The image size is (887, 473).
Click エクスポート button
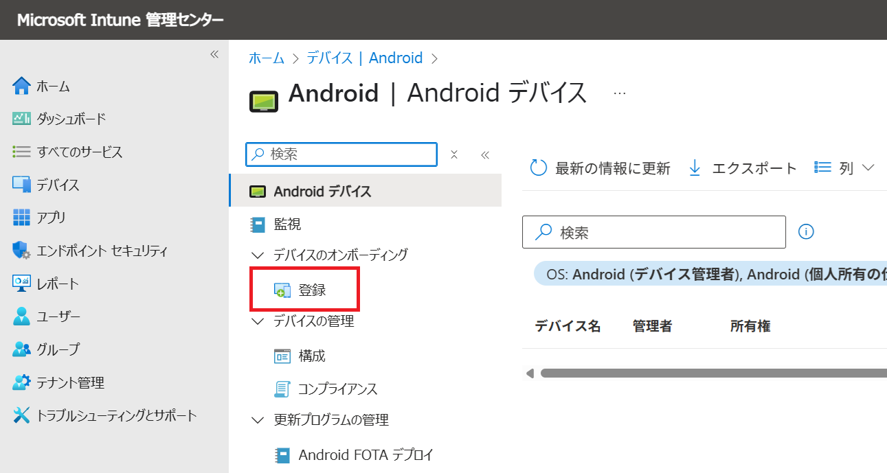tap(742, 168)
